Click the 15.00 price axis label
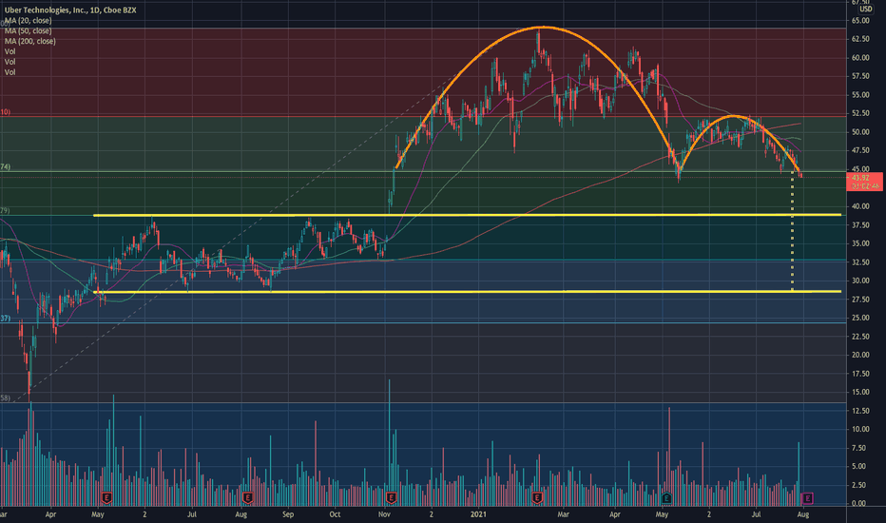Screen dimensions: 886x523 860,392
